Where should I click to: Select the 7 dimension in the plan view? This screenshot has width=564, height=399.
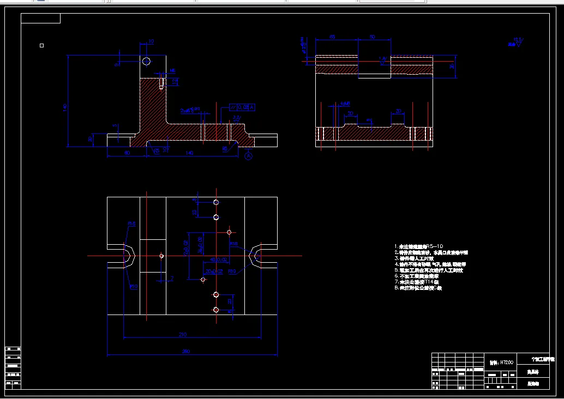click(x=172, y=278)
